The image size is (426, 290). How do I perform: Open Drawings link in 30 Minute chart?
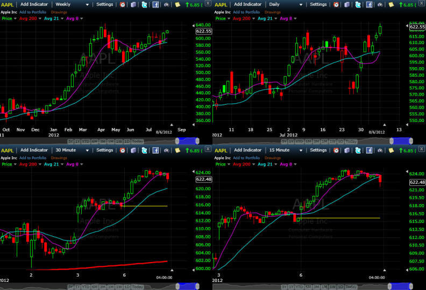tap(59, 158)
